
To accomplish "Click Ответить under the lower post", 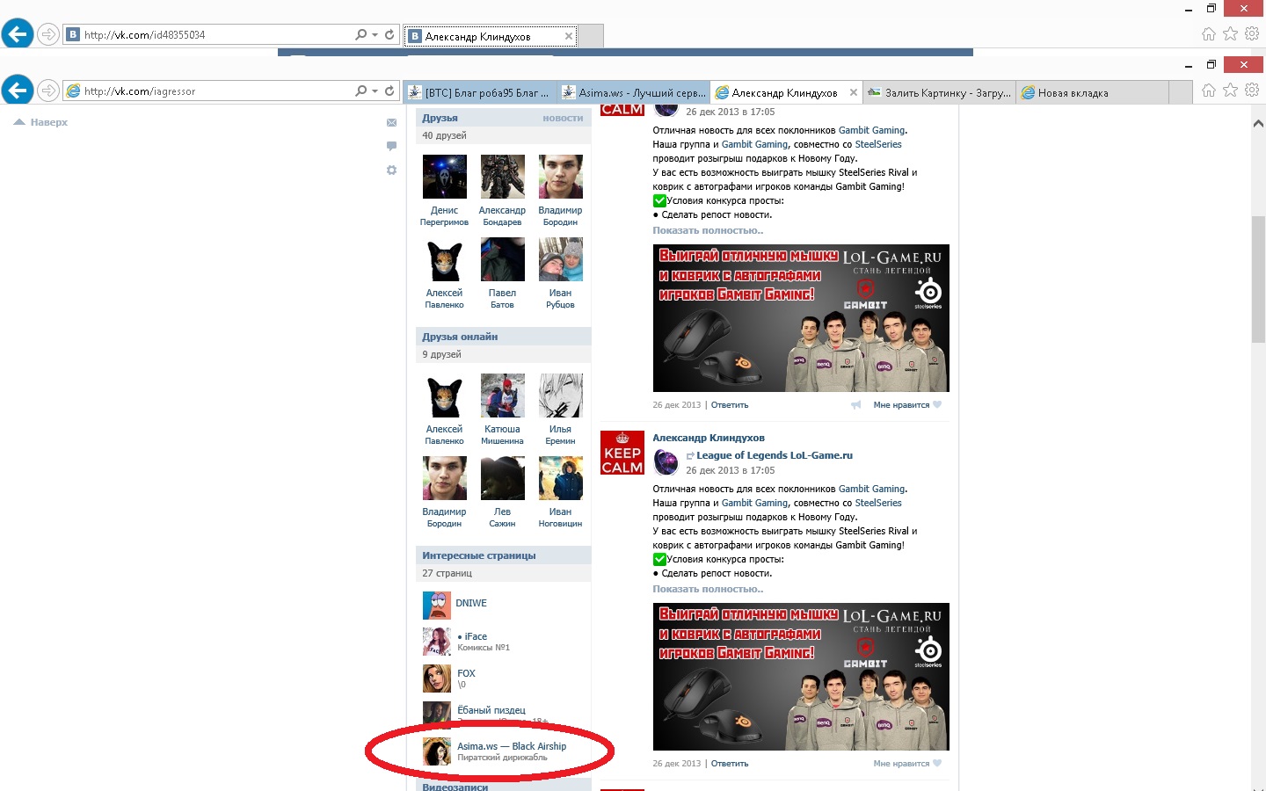I will click(730, 764).
